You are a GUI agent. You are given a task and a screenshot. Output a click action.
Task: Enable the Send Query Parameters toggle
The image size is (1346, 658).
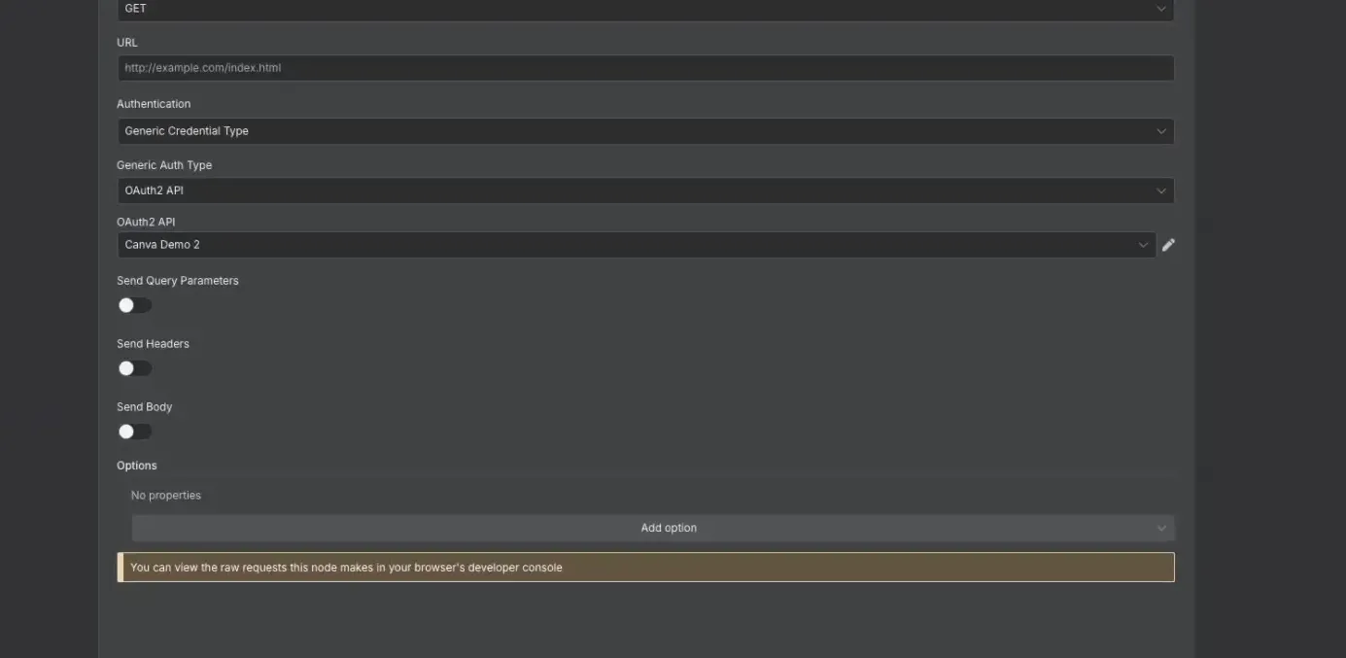pos(135,305)
